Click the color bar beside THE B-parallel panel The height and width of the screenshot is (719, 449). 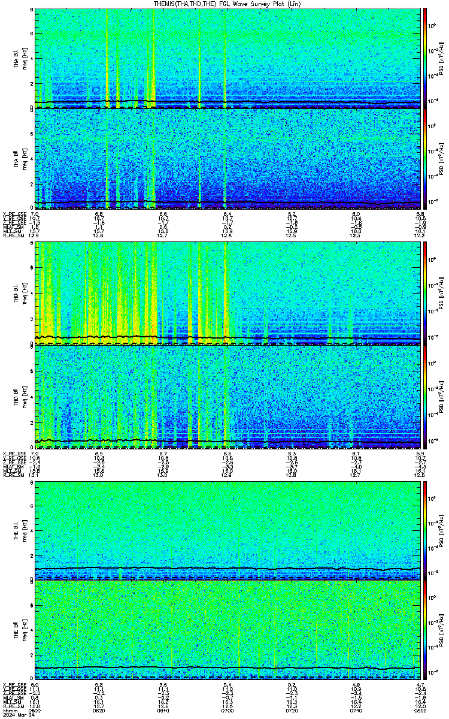tap(424, 629)
